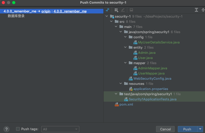
Task: Click the Show Diff Preview icon
Action: tap(131, 10)
